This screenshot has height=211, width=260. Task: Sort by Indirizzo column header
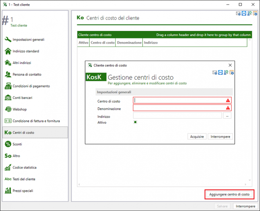195,43
